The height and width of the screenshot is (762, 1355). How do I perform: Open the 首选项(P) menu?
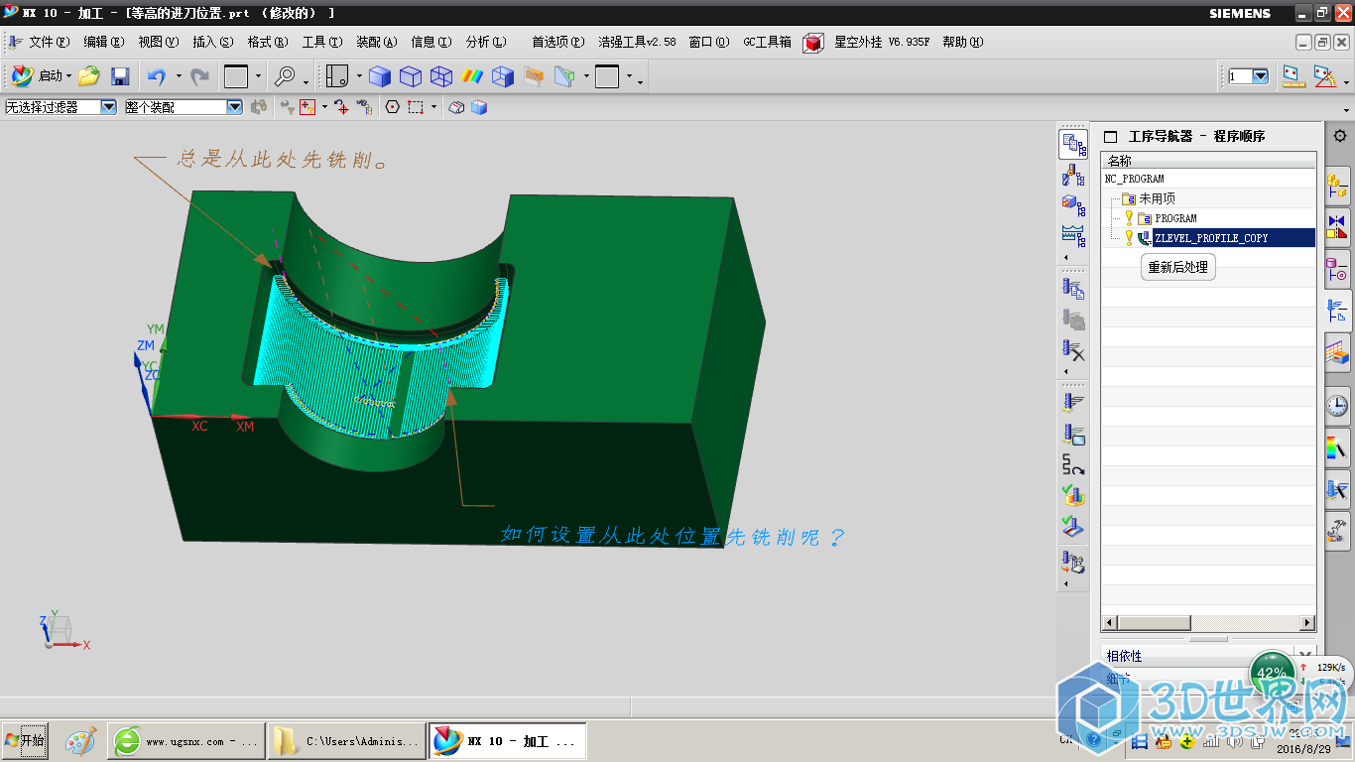coord(558,42)
